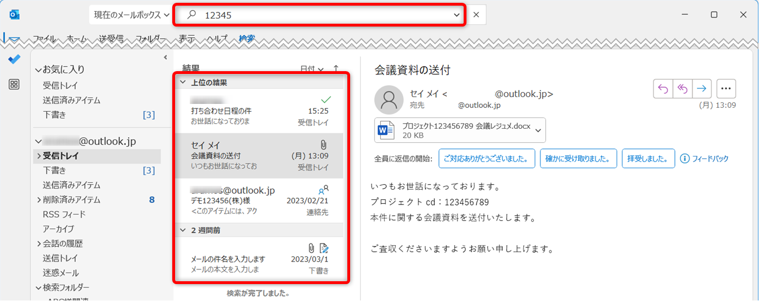Click the 確かに受け取りました。 suggested reply
The width and height of the screenshot is (759, 301).
click(578, 159)
